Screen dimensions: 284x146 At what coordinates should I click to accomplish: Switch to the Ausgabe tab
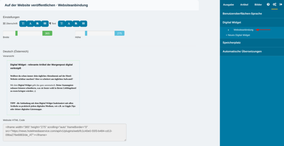click(x=229, y=5)
